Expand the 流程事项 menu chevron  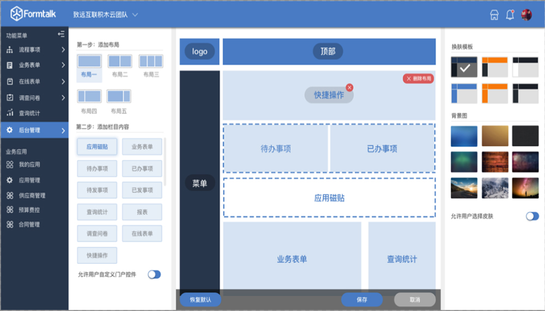click(x=63, y=50)
